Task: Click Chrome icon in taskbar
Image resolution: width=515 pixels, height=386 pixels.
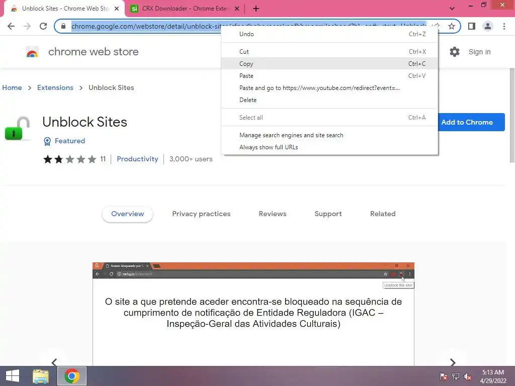Action: click(x=72, y=376)
